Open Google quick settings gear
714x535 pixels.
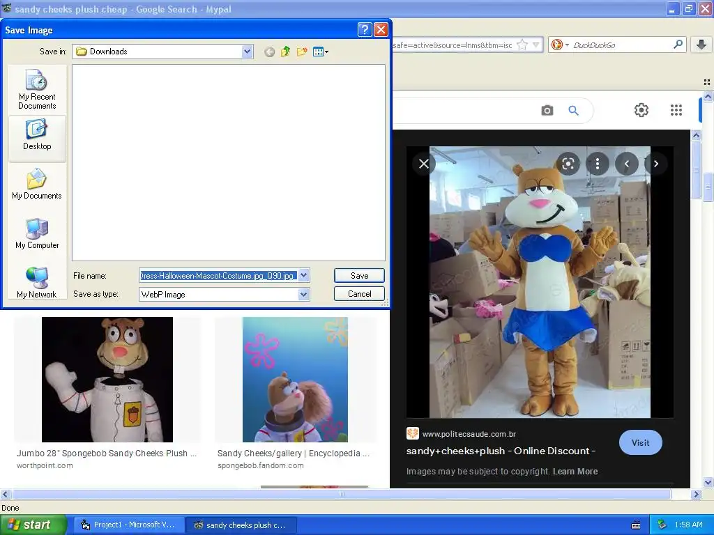point(641,110)
